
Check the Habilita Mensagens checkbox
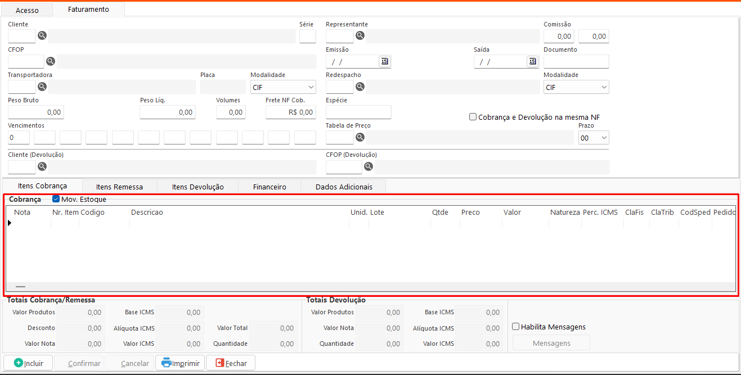516,327
